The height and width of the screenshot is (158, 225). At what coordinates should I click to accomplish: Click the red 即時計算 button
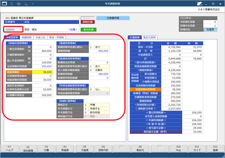[x=88, y=22]
